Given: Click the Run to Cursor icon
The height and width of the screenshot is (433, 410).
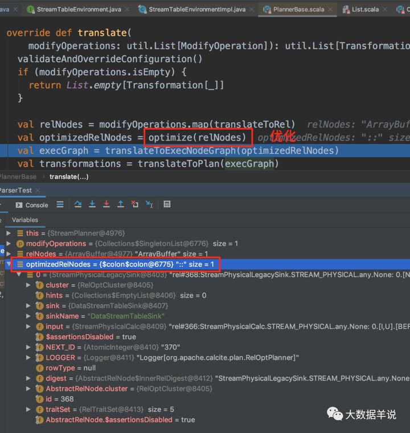Looking at the screenshot, I should 149,204.
